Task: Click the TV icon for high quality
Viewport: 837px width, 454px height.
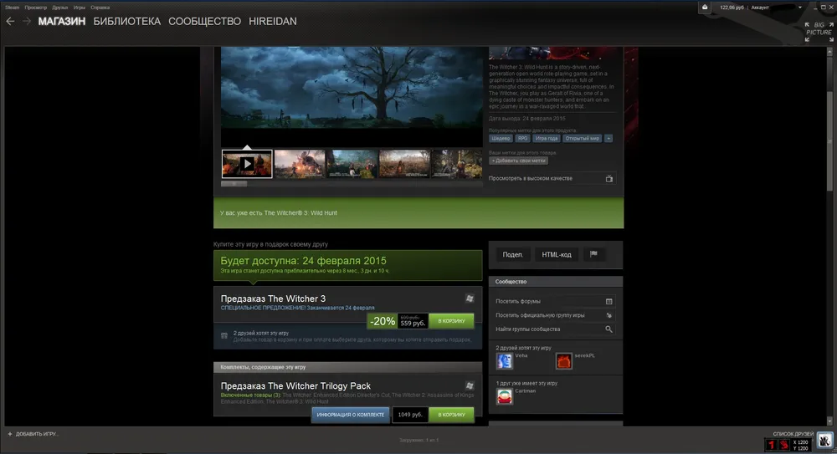Action: pos(609,178)
